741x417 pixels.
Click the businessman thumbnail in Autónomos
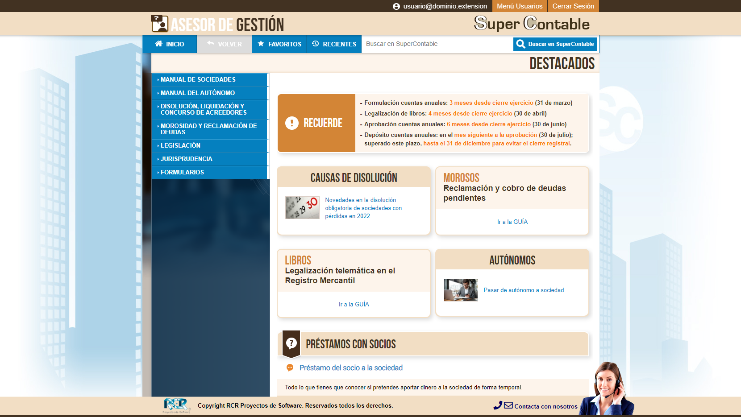coord(461,290)
